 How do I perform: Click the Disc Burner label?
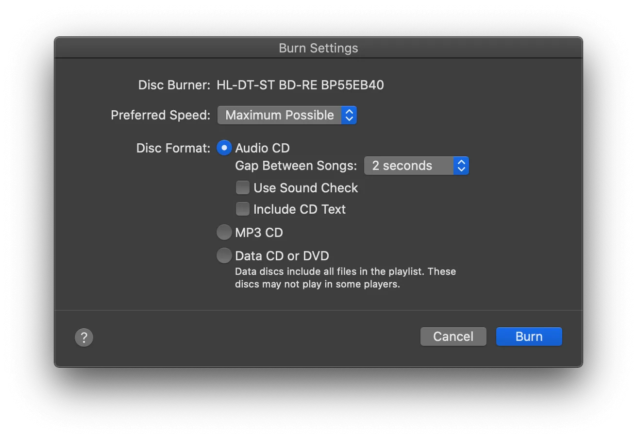click(x=174, y=85)
